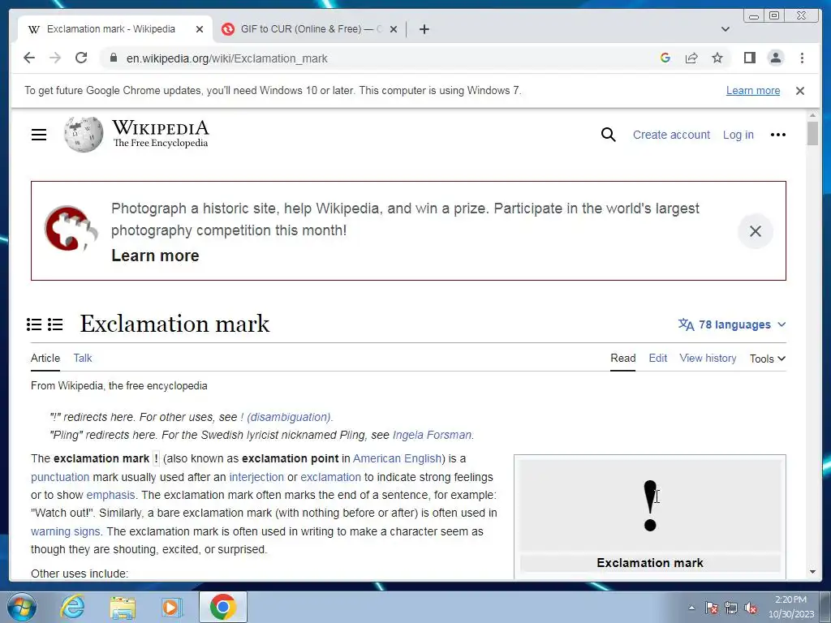
Task: Share this page icon in address bar
Action: (x=691, y=58)
